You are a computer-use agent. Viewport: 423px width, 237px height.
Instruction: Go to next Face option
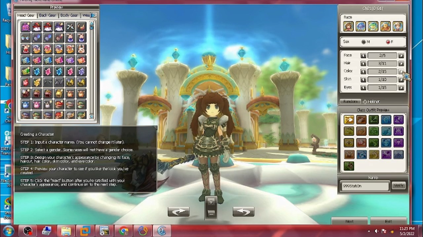(401, 56)
